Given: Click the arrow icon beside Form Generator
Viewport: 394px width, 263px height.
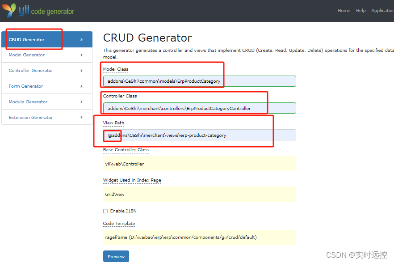Looking at the screenshot, I should click(x=82, y=86).
